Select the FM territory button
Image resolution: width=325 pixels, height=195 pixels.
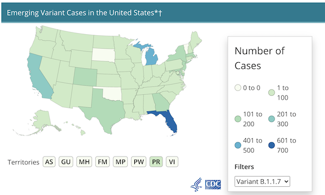[x=102, y=161]
